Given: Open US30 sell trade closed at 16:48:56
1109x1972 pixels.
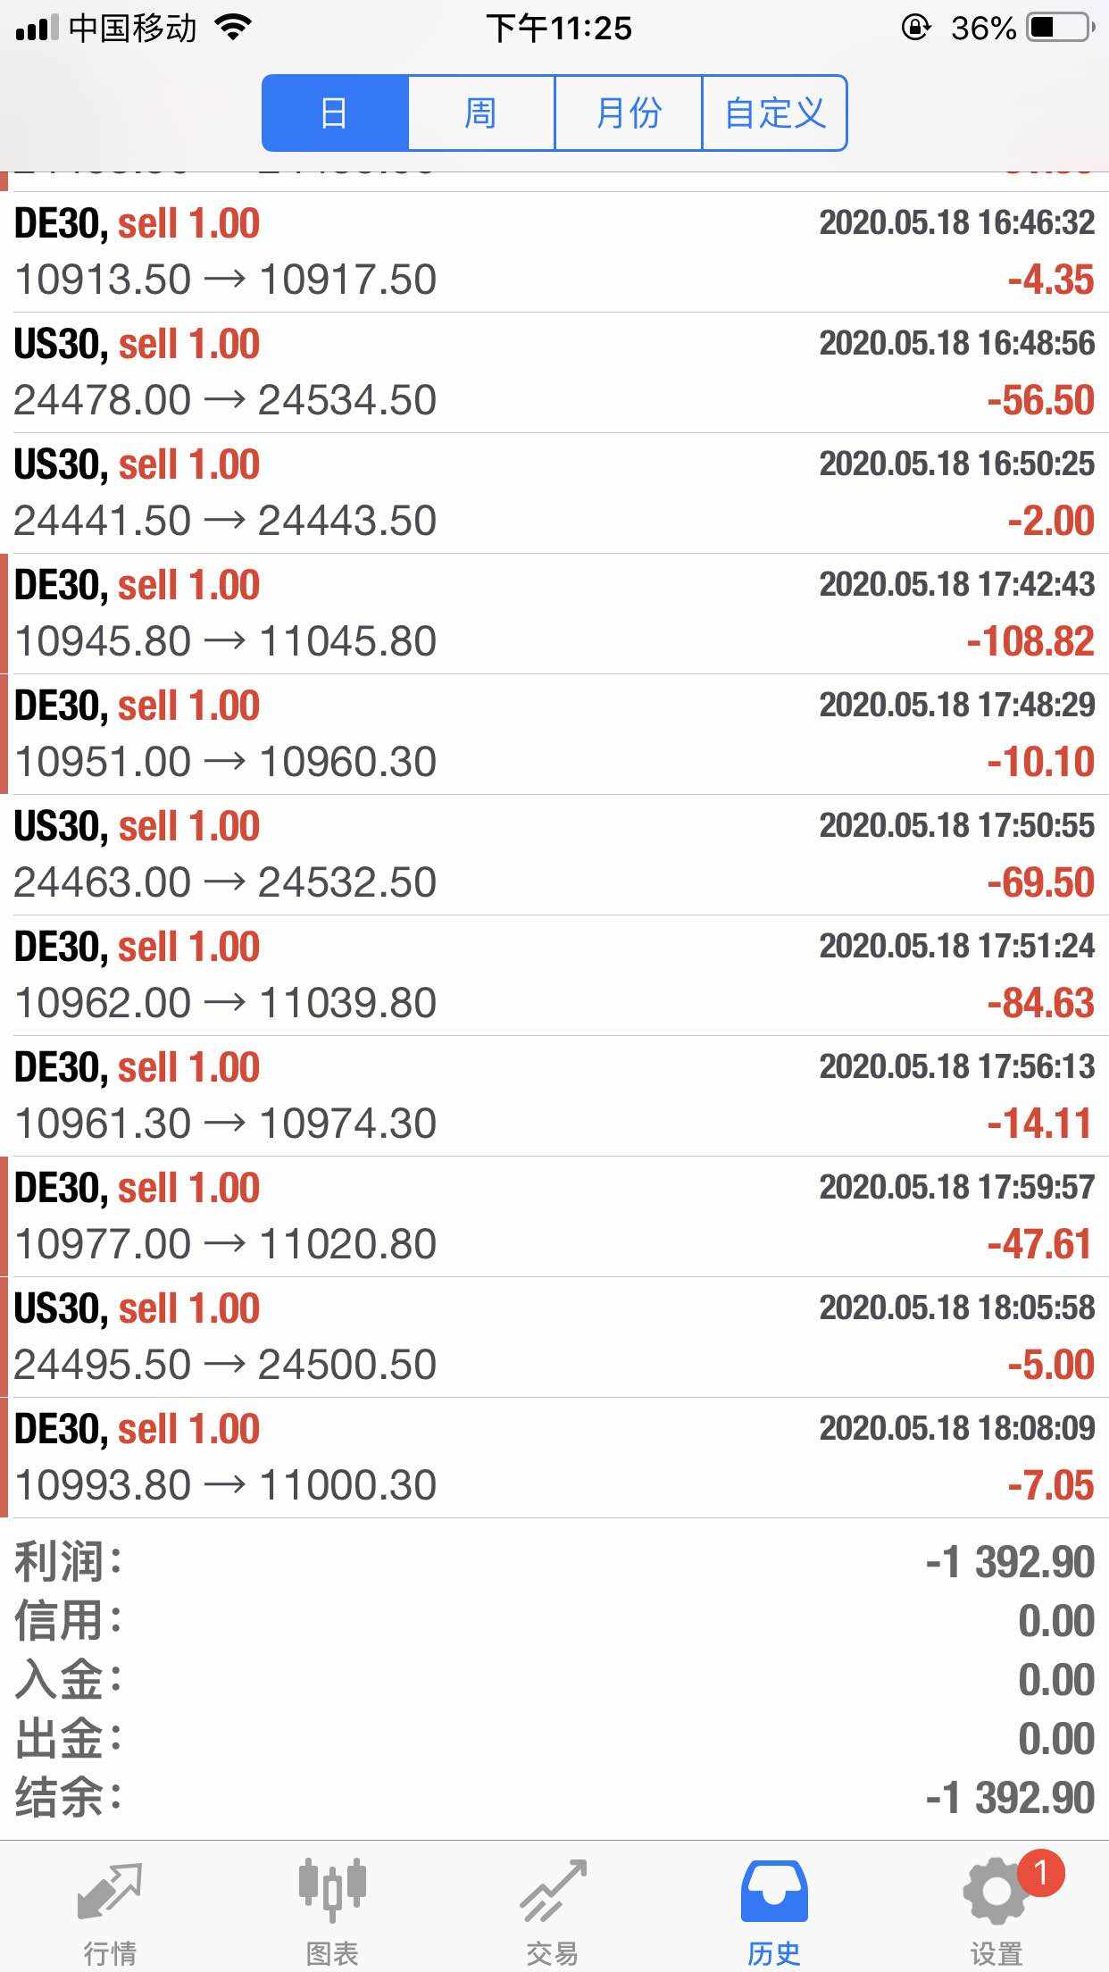Looking at the screenshot, I should [x=554, y=372].
